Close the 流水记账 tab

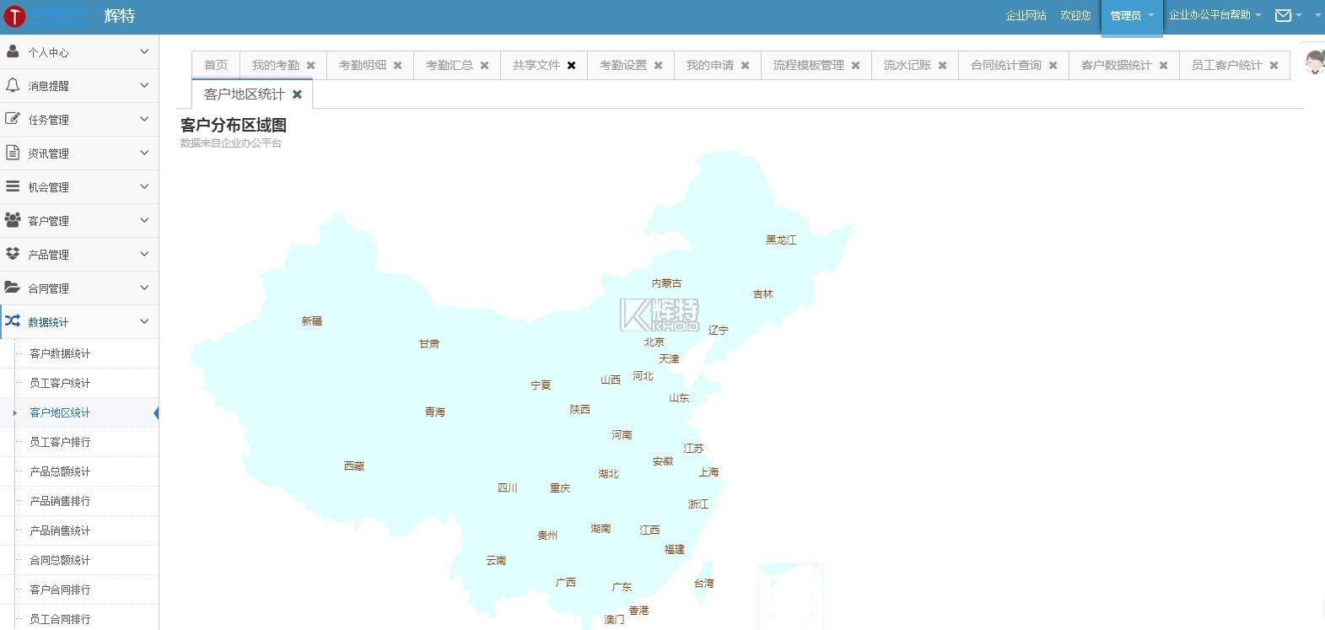pos(942,66)
